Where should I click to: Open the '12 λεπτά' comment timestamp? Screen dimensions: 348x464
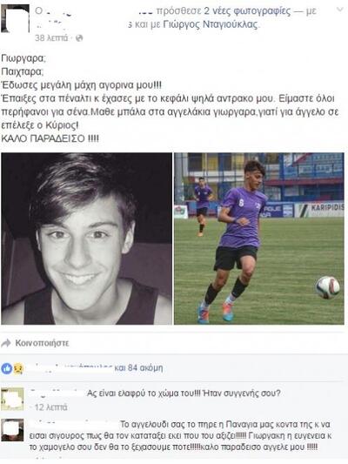coord(50,407)
